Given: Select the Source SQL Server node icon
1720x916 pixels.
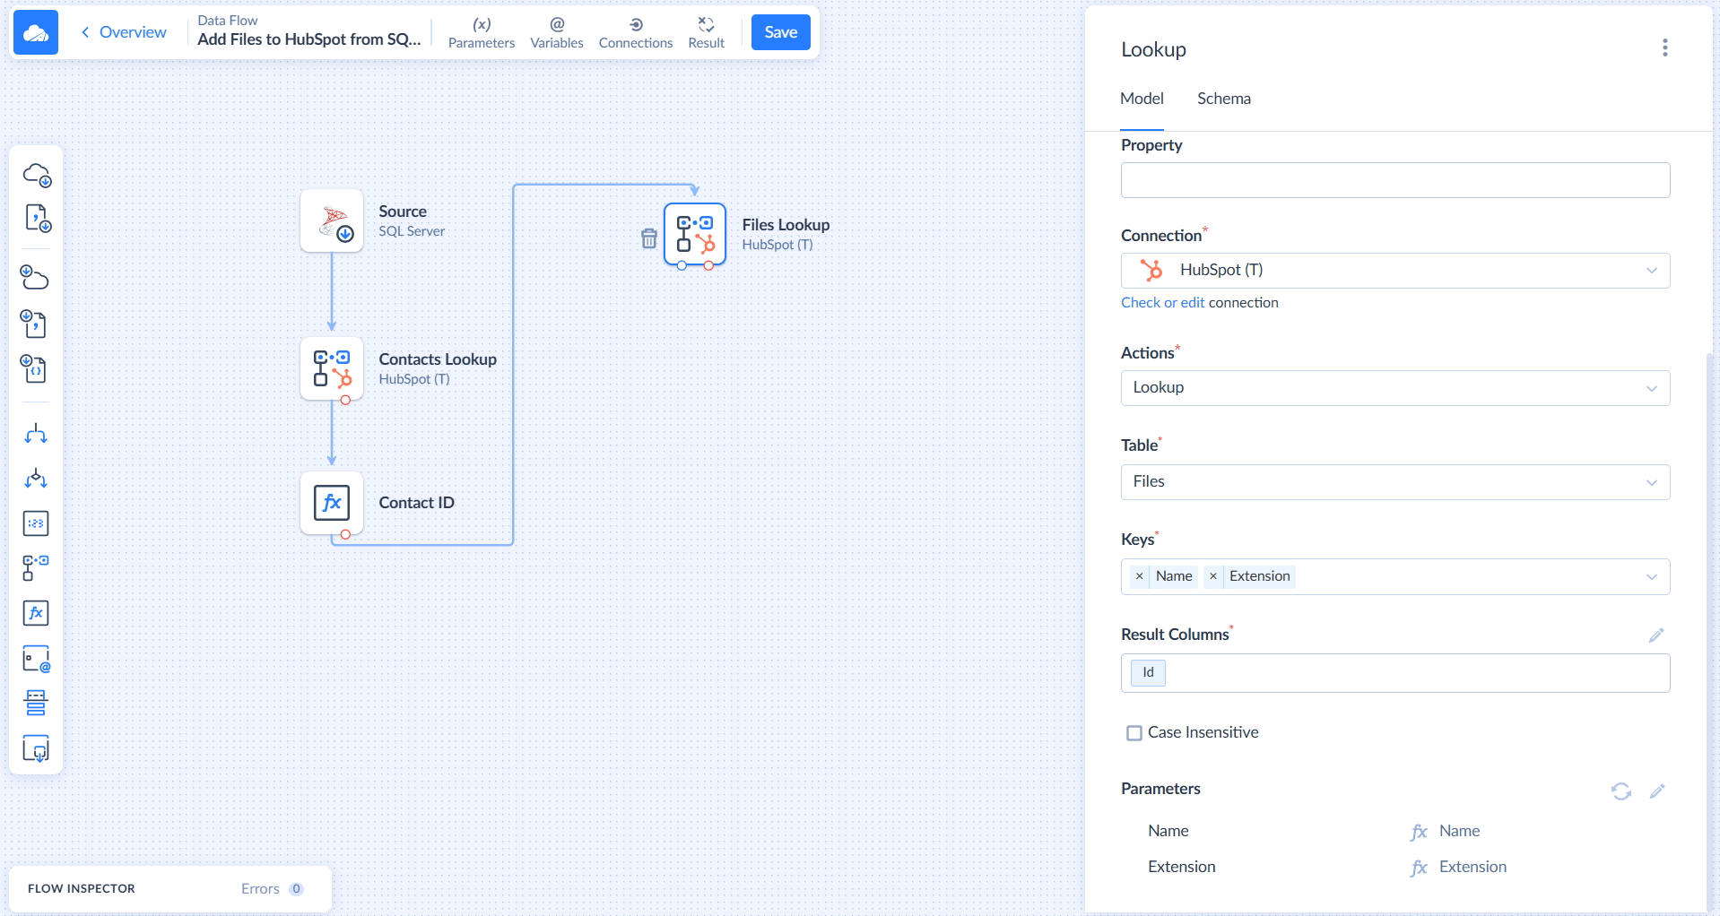Looking at the screenshot, I should coord(332,220).
